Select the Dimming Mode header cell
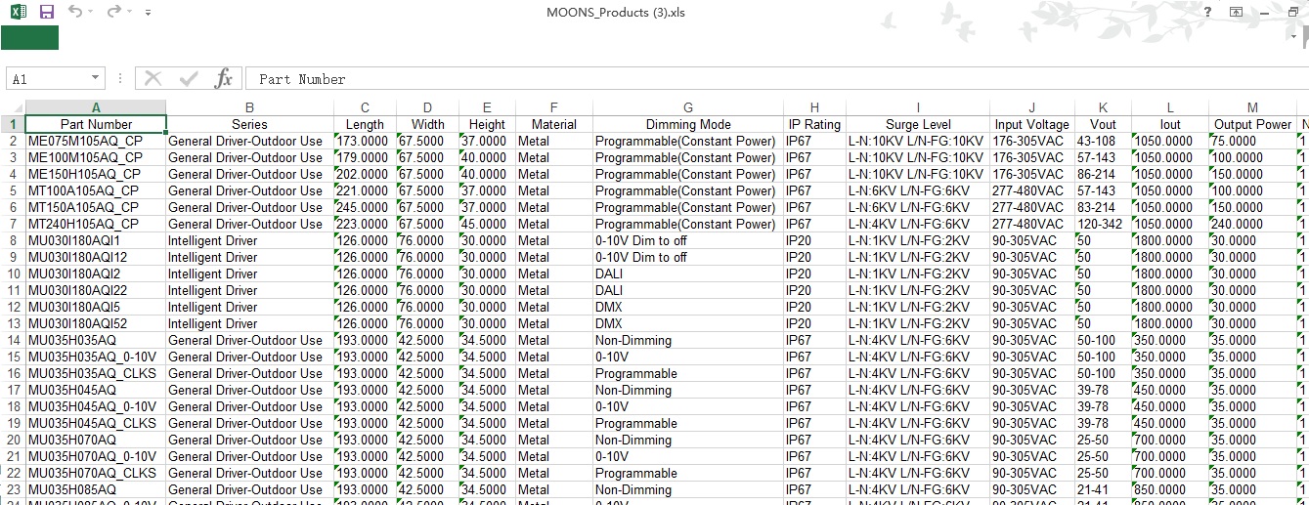 point(687,124)
